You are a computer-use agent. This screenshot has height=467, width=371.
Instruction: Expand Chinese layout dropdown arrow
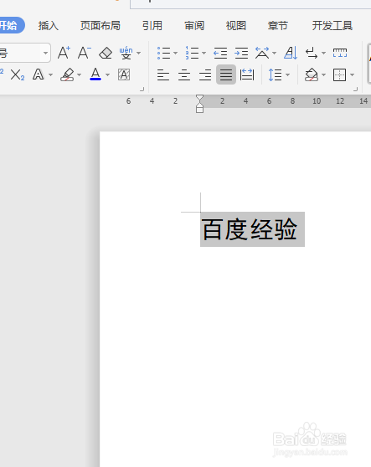click(274, 54)
